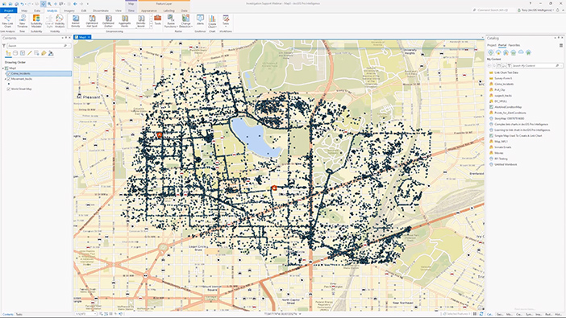Expand the Crime_Incidents layer node
The width and height of the screenshot is (566, 318).
(6, 73)
